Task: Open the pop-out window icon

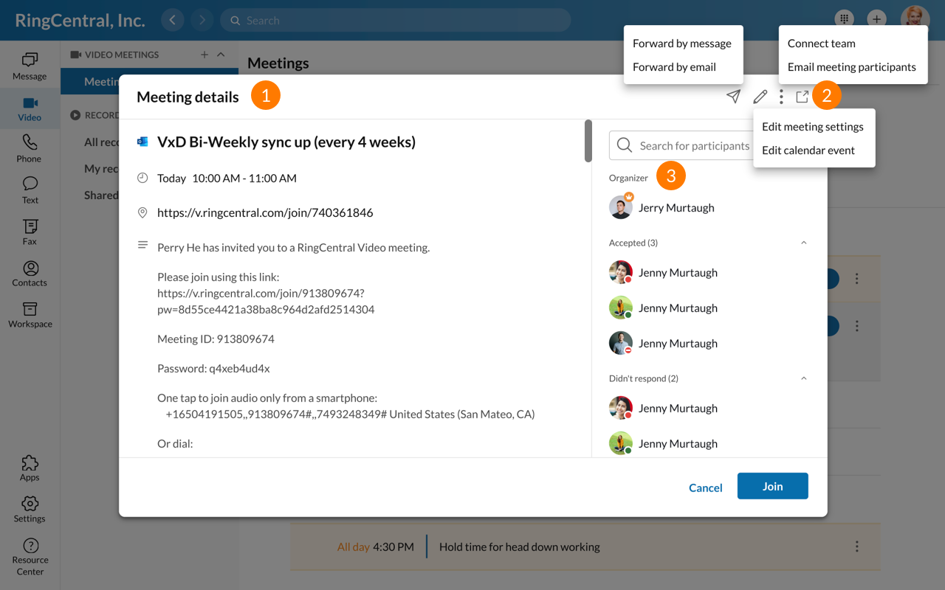Action: 802,97
